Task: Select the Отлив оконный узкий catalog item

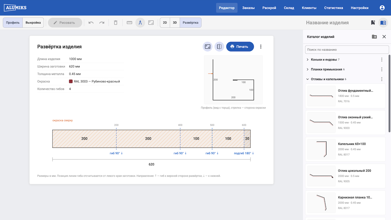Action: point(345,123)
